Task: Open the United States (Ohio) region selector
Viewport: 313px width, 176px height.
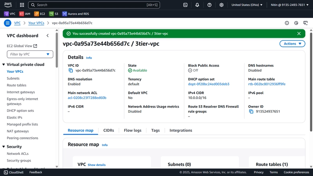Action: pos(247,5)
